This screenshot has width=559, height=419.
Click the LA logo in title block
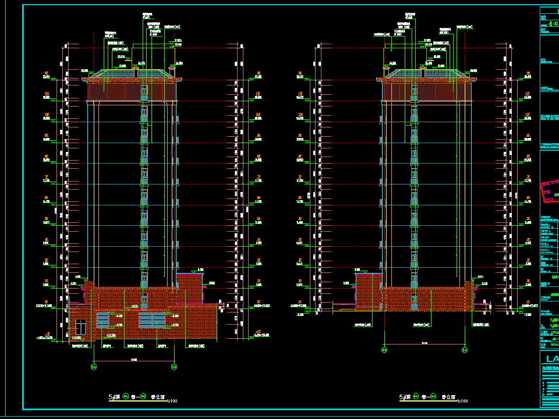(x=552, y=358)
